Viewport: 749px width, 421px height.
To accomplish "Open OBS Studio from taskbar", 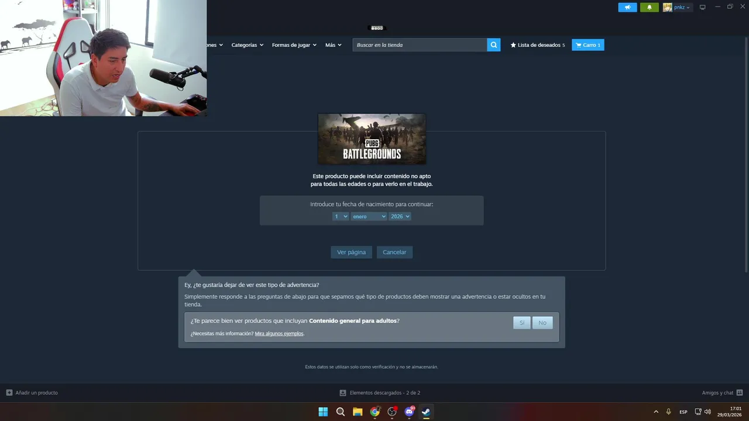I will pos(392,412).
